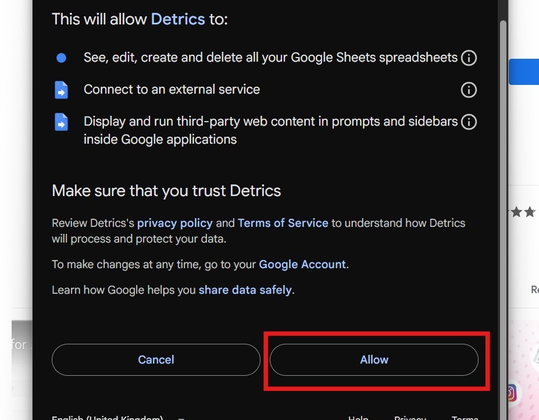Click the blue bullet beside the spreadsheets permission
Viewport: 539px width, 420px height.
click(61, 58)
